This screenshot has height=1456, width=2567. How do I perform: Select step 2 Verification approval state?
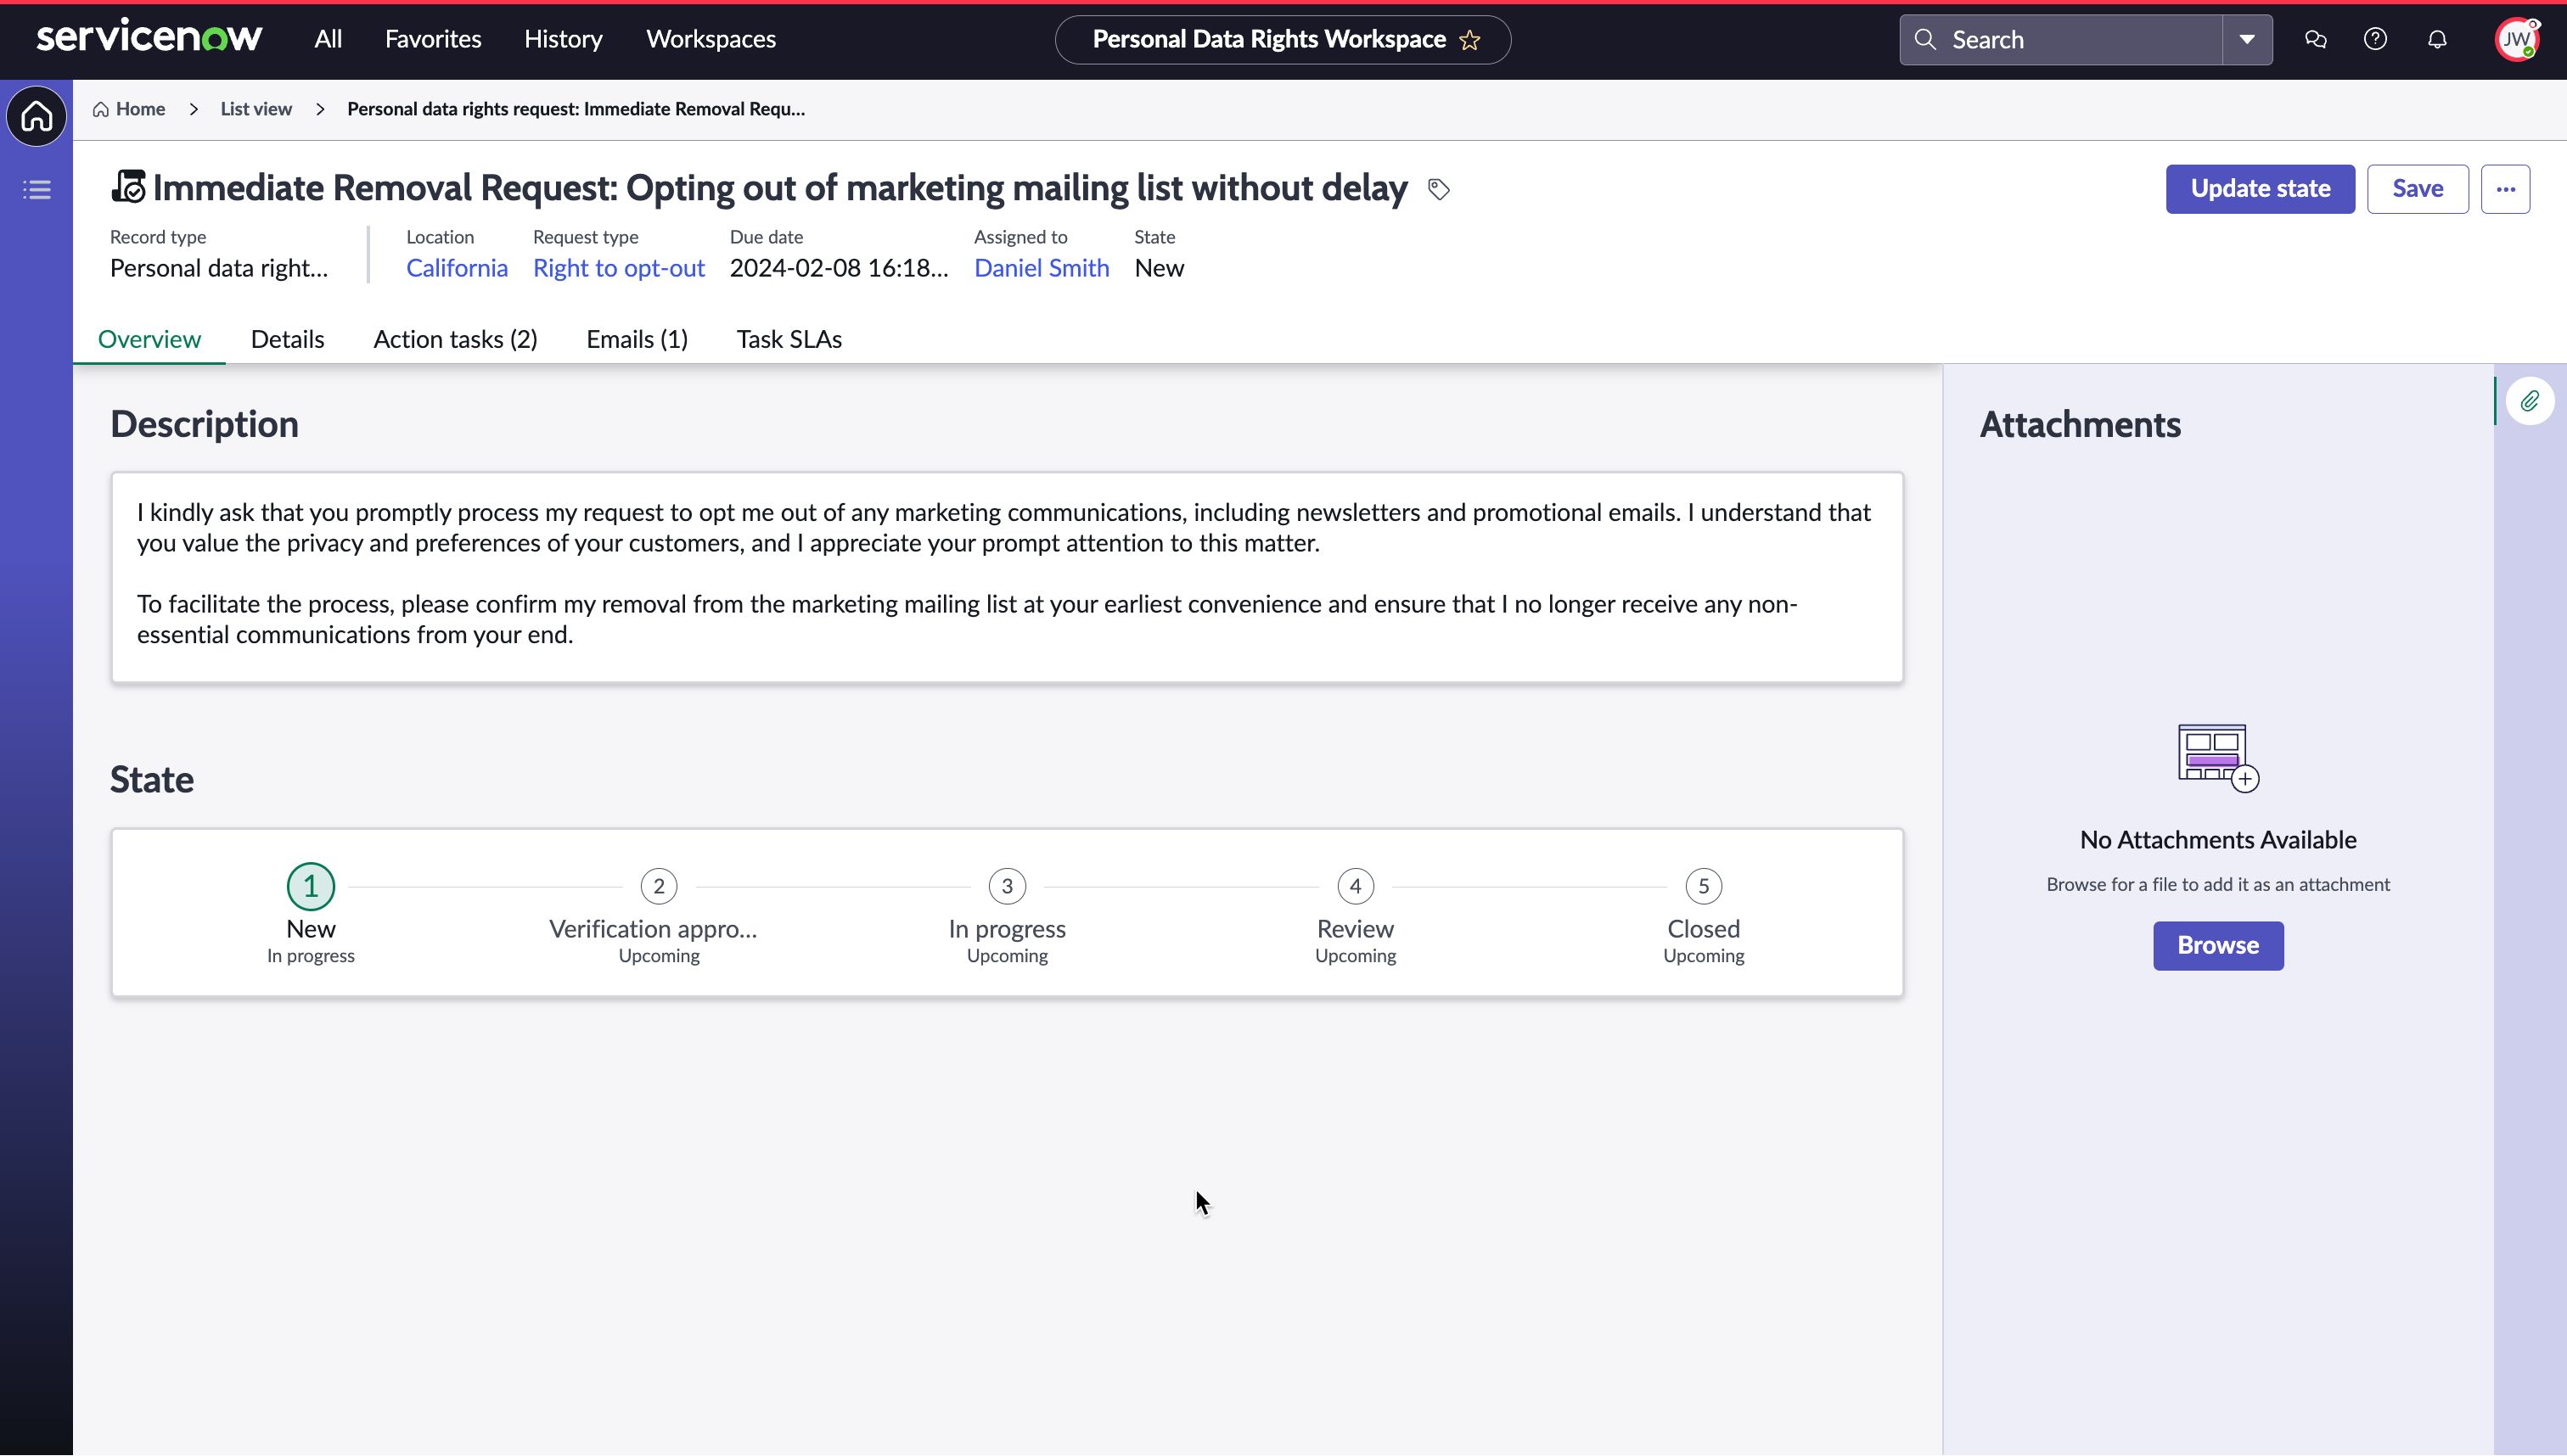coord(658,886)
